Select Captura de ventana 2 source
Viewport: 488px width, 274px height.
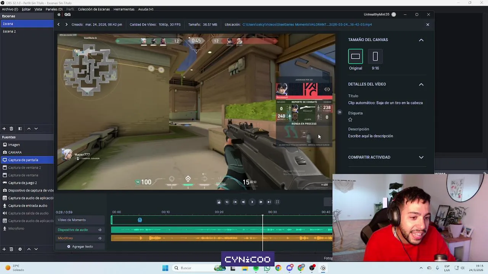click(27, 167)
